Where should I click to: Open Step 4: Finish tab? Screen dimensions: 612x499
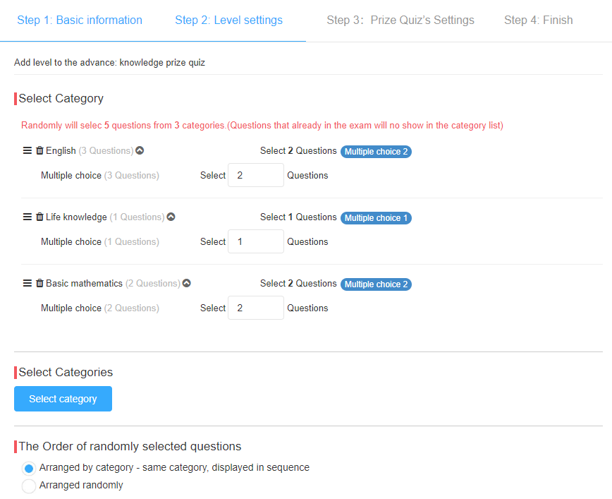pyautogui.click(x=538, y=20)
